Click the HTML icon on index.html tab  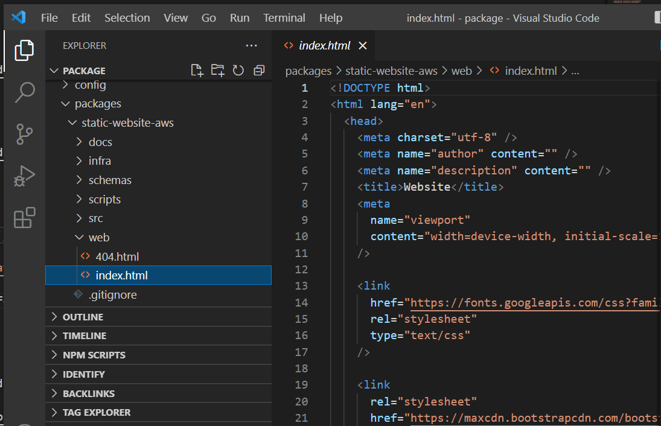tap(289, 45)
